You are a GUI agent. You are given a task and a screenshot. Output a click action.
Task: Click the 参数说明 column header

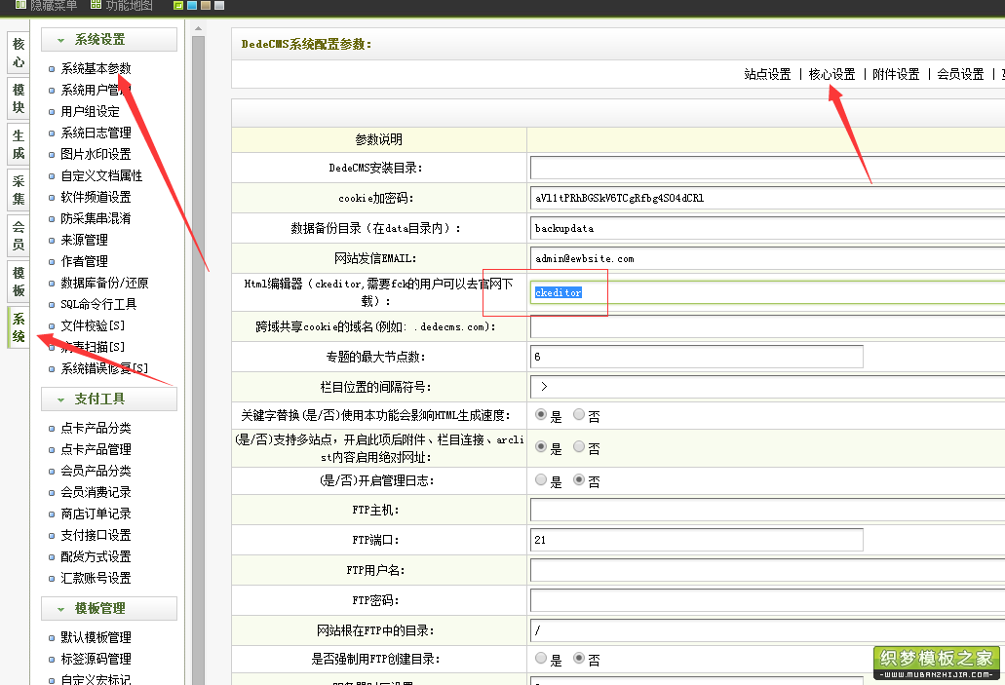point(379,139)
